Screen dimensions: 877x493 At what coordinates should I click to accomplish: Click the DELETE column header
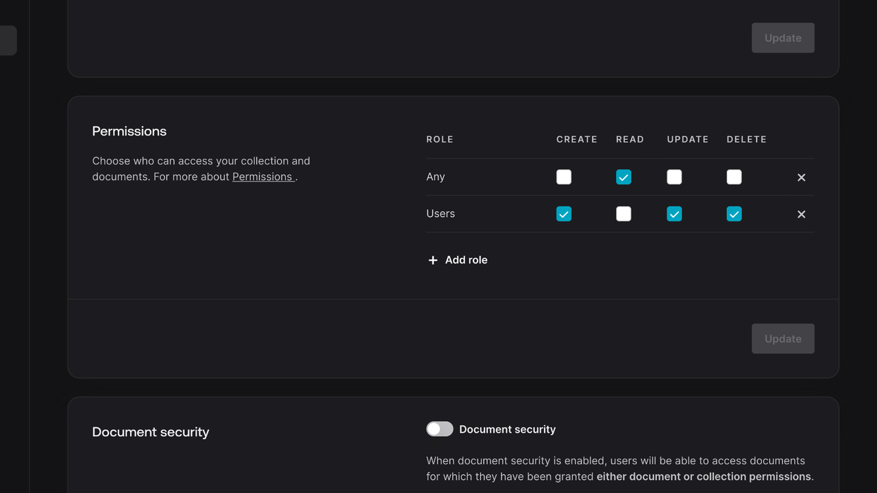[747, 139]
